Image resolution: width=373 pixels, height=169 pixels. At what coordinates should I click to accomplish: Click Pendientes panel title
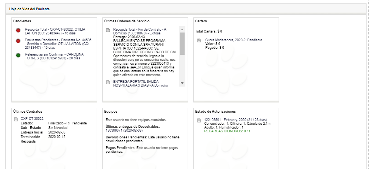tap(22, 21)
